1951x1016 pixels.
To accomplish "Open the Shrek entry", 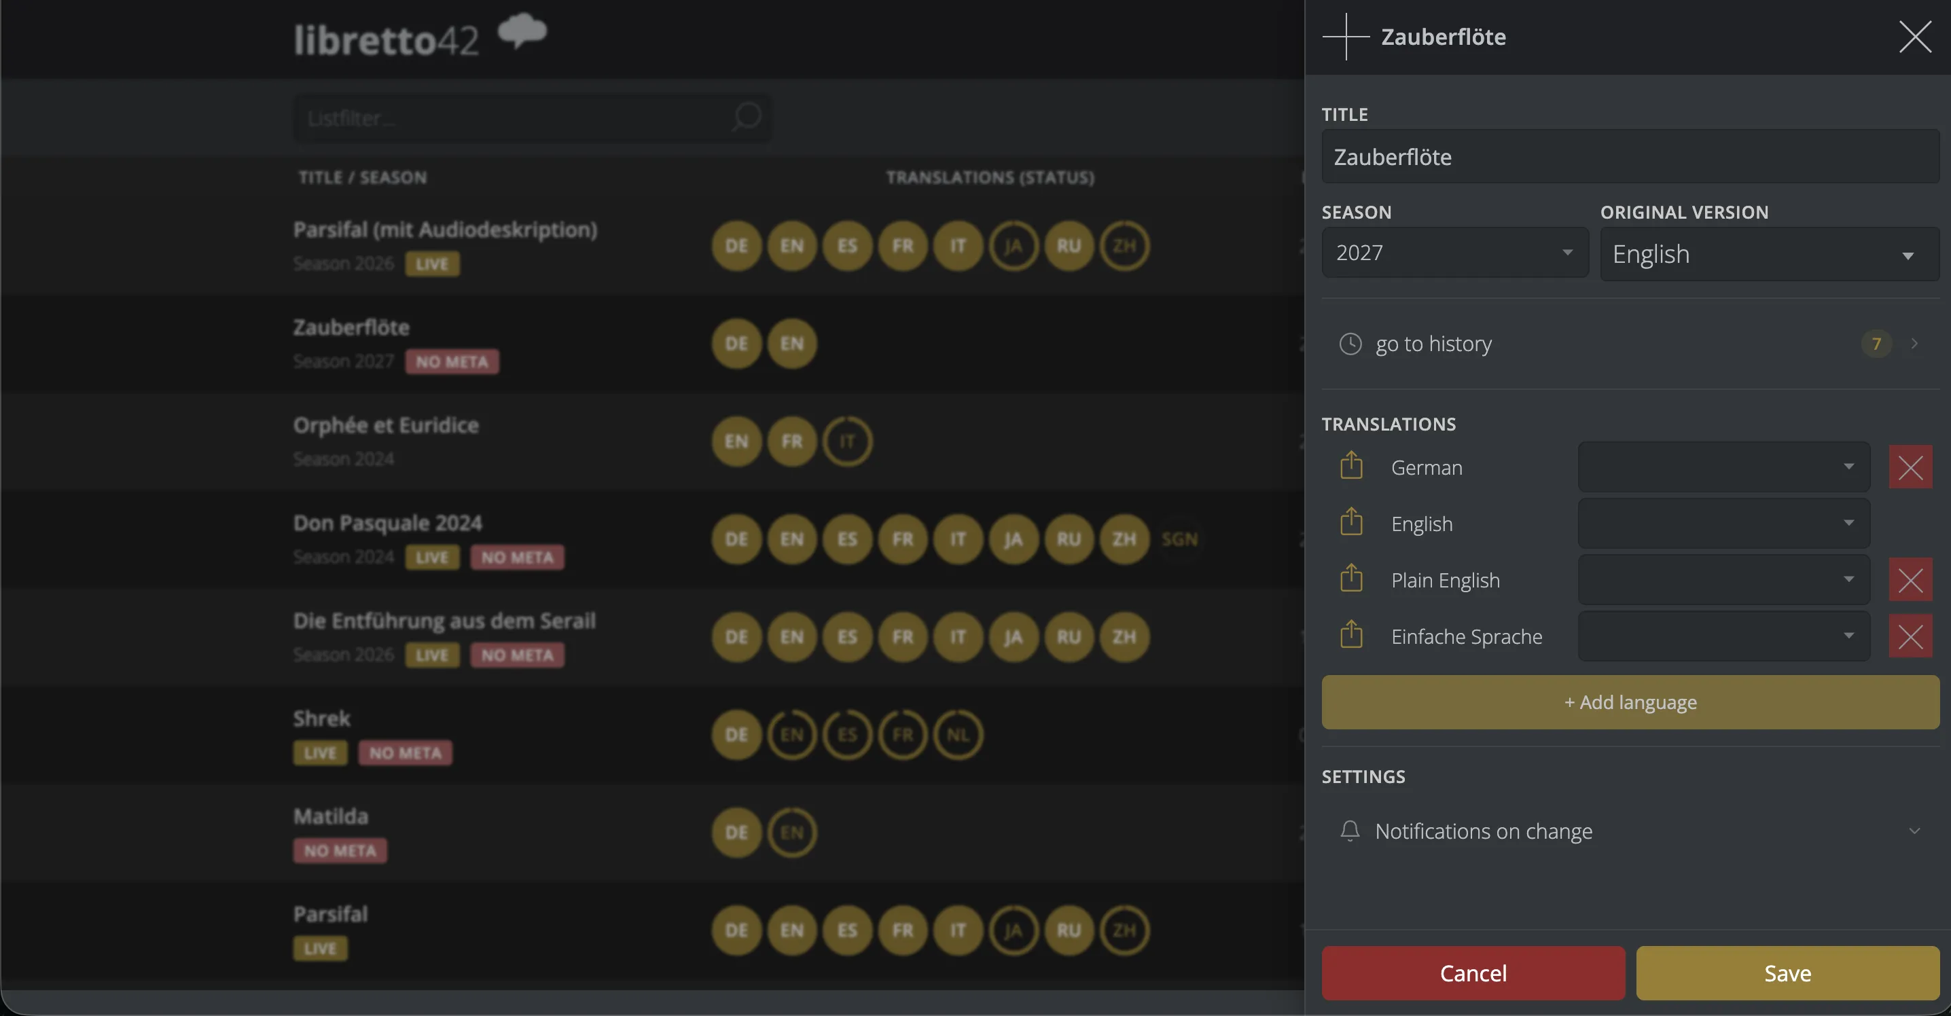I will [322, 718].
